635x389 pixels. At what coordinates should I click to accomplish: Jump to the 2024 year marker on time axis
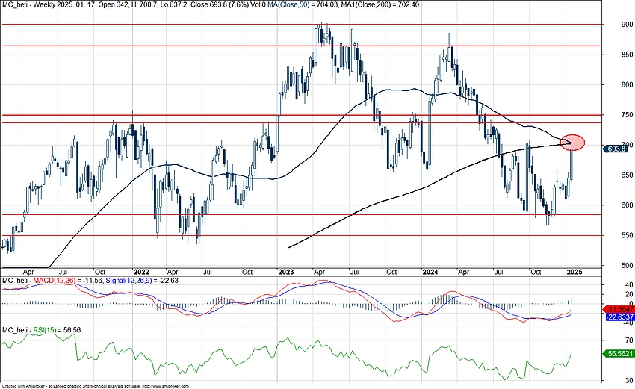[429, 273]
